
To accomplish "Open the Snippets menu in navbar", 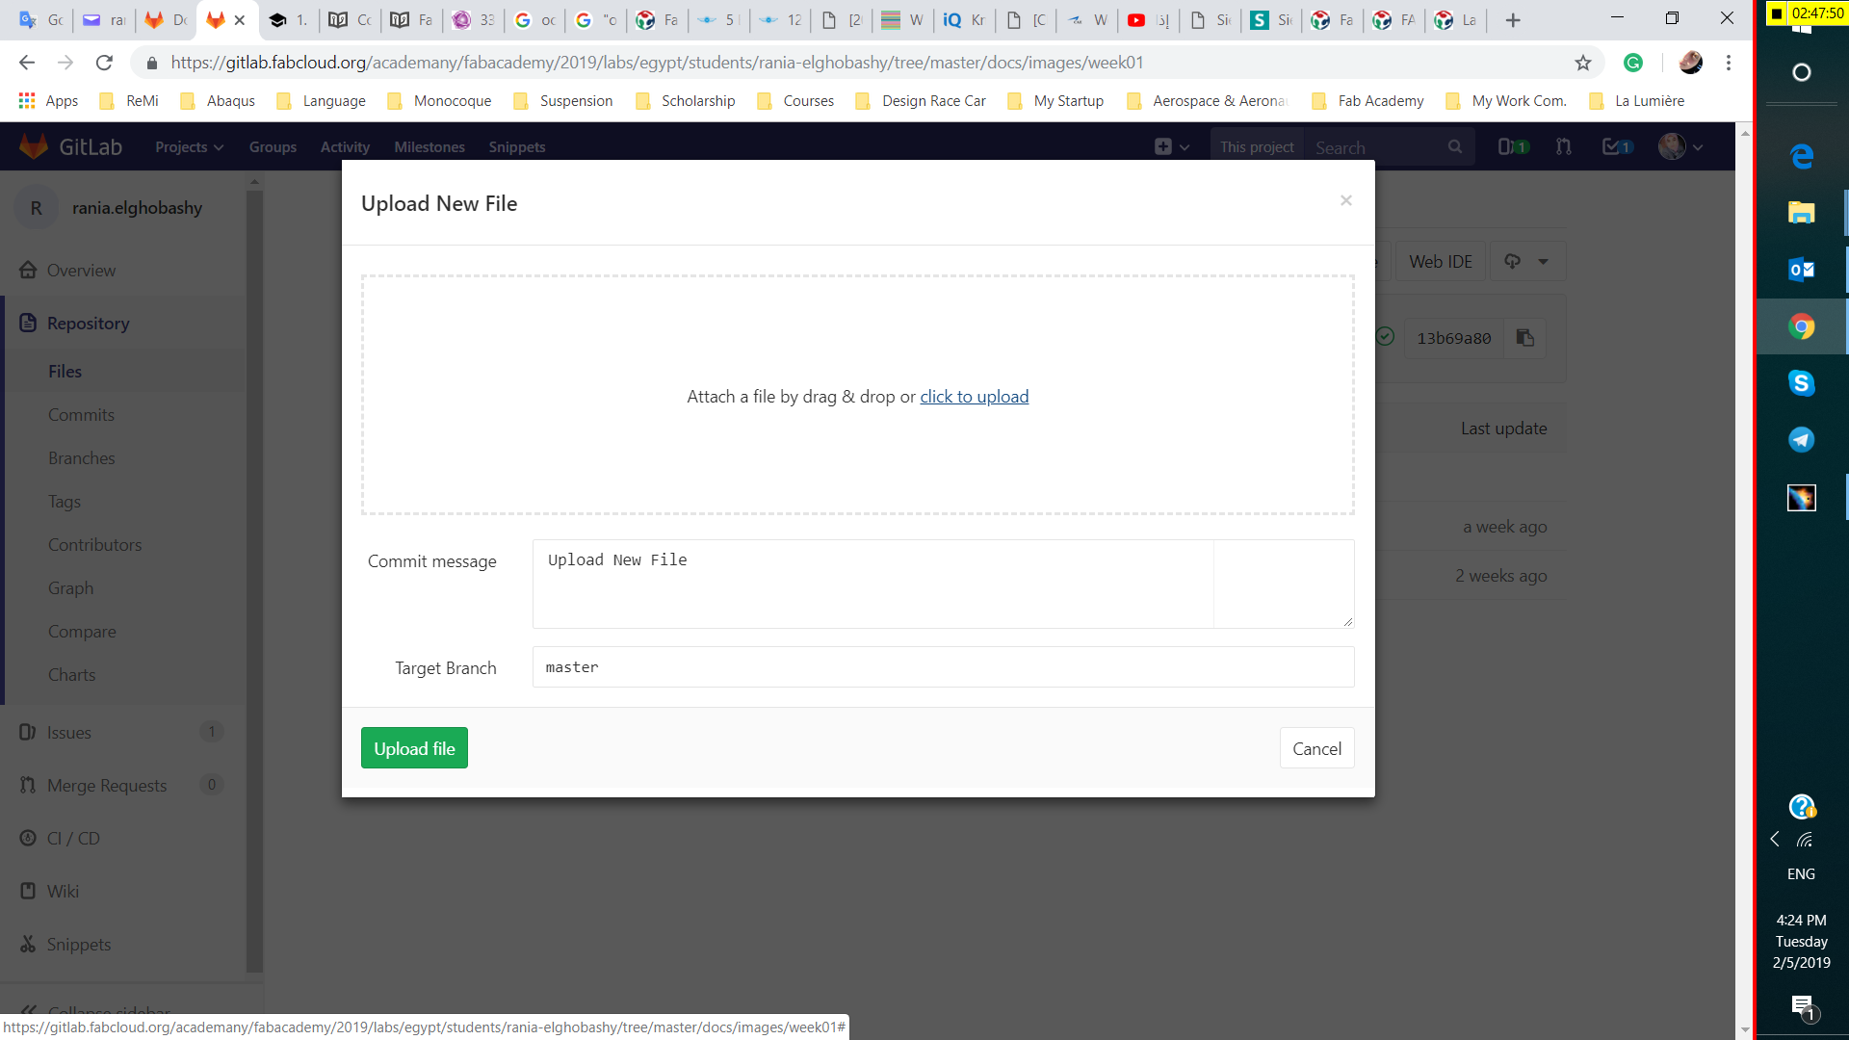I will point(516,146).
